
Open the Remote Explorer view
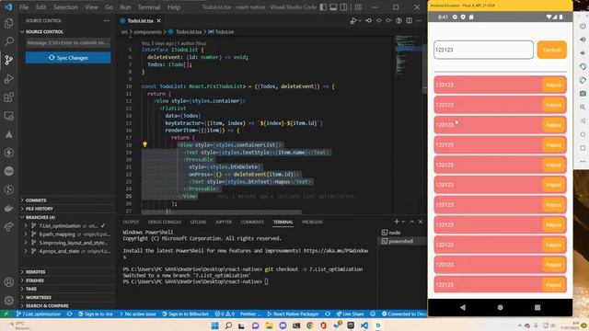coord(8,116)
